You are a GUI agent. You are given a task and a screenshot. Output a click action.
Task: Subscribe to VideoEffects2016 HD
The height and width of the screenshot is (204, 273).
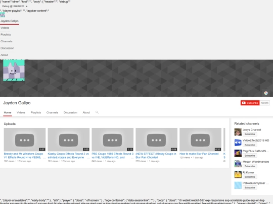pyautogui.click(x=250, y=145)
